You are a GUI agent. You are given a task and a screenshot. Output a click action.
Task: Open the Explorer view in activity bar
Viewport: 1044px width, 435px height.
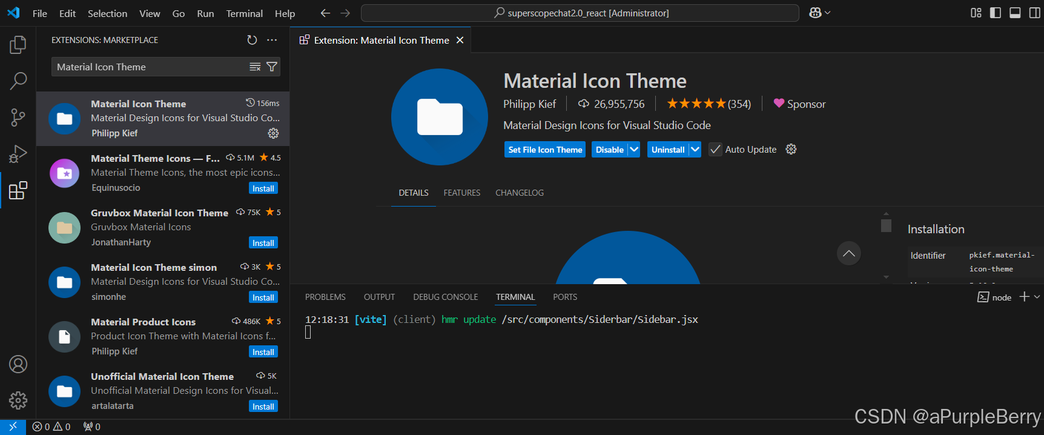click(x=18, y=44)
